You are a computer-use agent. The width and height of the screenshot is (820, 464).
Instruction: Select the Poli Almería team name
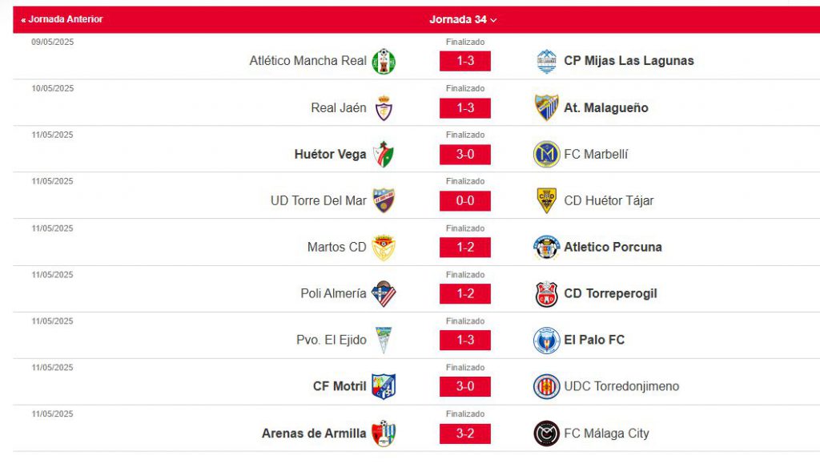pyautogui.click(x=333, y=293)
